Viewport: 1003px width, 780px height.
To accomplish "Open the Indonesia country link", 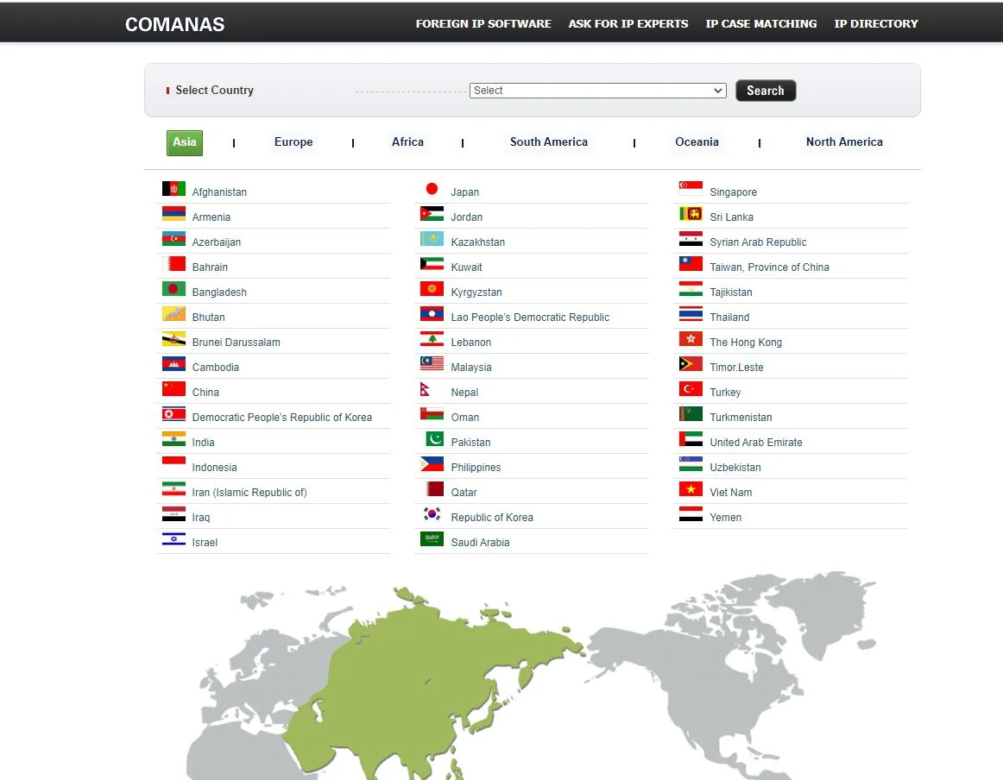I will coord(214,468).
